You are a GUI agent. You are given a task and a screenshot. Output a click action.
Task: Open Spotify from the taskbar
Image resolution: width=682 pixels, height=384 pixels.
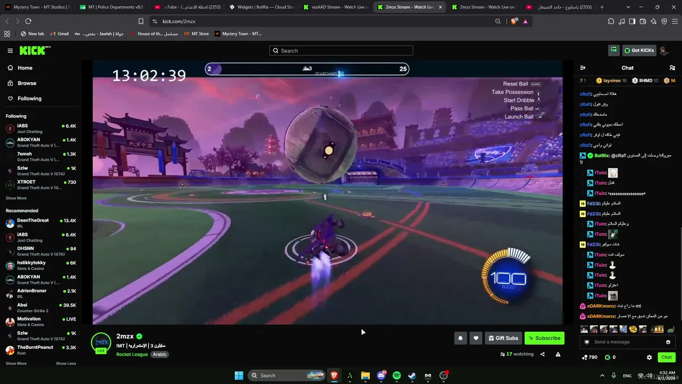pyautogui.click(x=396, y=375)
